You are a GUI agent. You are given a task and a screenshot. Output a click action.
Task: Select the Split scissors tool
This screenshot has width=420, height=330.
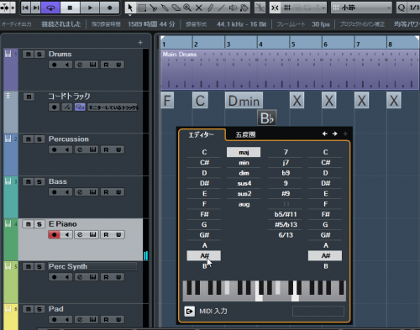[154, 8]
